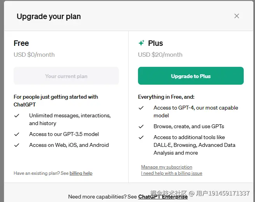
Task: Close the Upgrade your plan dialog
Action: tap(237, 16)
